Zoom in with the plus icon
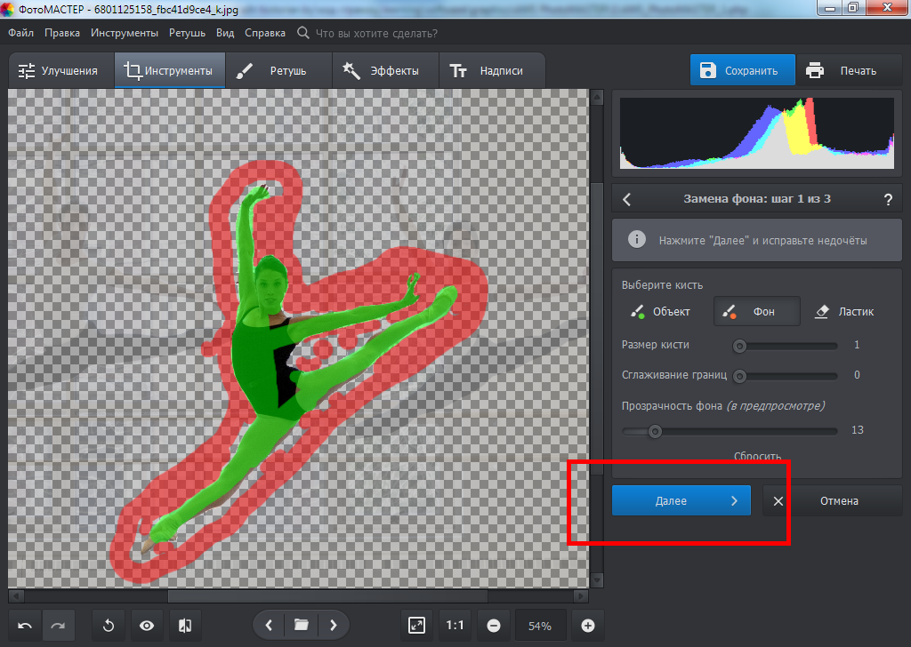Viewport: 911px width, 647px height. coord(587,626)
